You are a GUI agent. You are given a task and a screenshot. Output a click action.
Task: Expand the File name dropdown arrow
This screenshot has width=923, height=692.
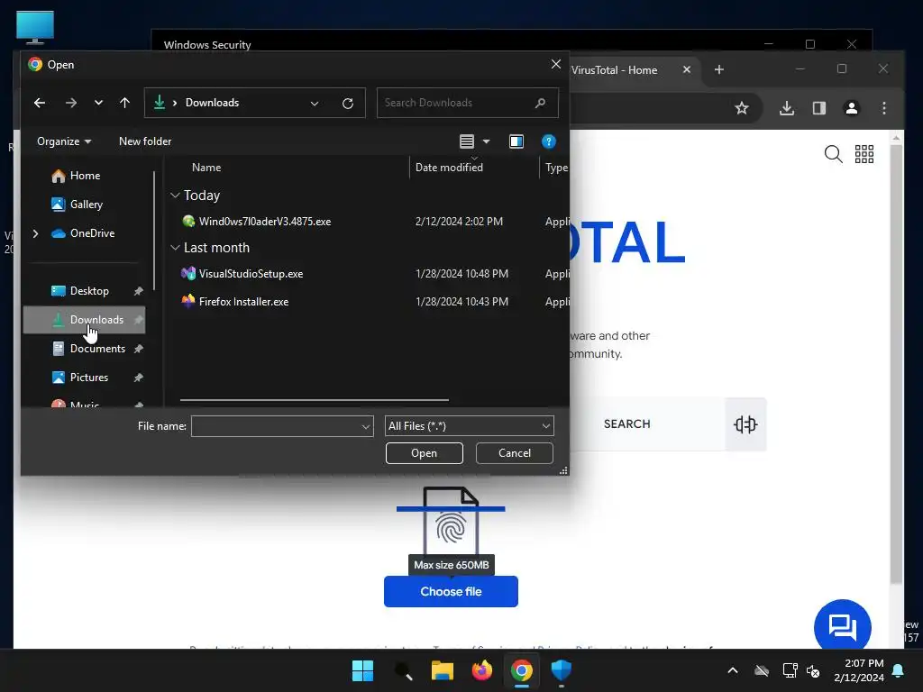tap(366, 426)
